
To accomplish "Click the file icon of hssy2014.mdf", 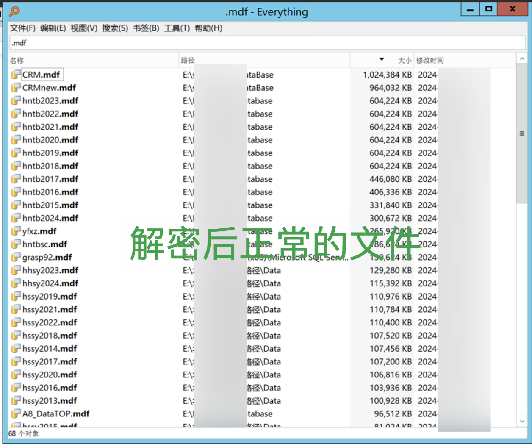I will [x=16, y=349].
